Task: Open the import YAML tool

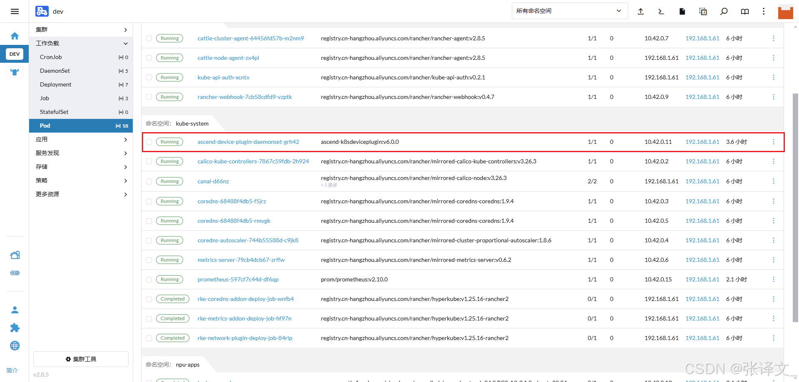Action: 641,11
